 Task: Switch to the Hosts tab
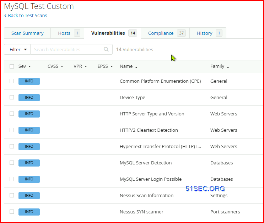[x=68, y=33]
